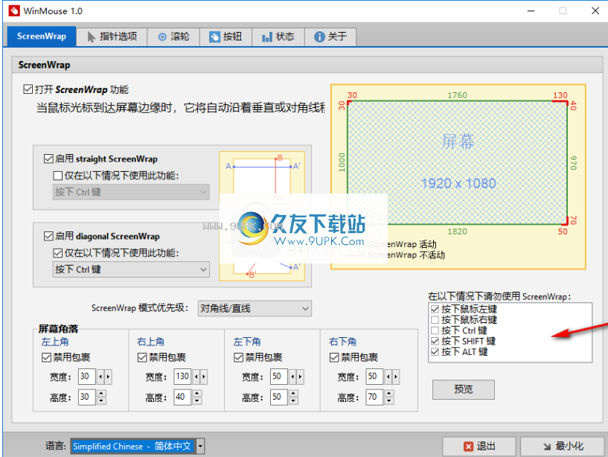Toggle 按下 ALT 键 in the exclusion list
Image resolution: width=608 pixels, height=457 pixels.
(x=435, y=352)
